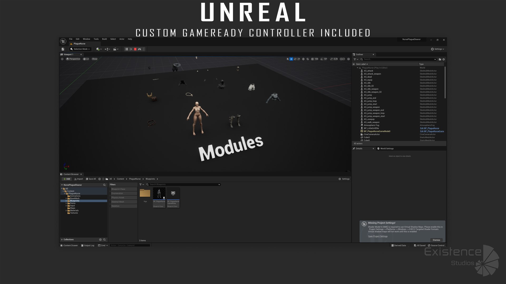This screenshot has width=506, height=284.
Task: Choose the Select objects cursor tool
Action: point(288,59)
